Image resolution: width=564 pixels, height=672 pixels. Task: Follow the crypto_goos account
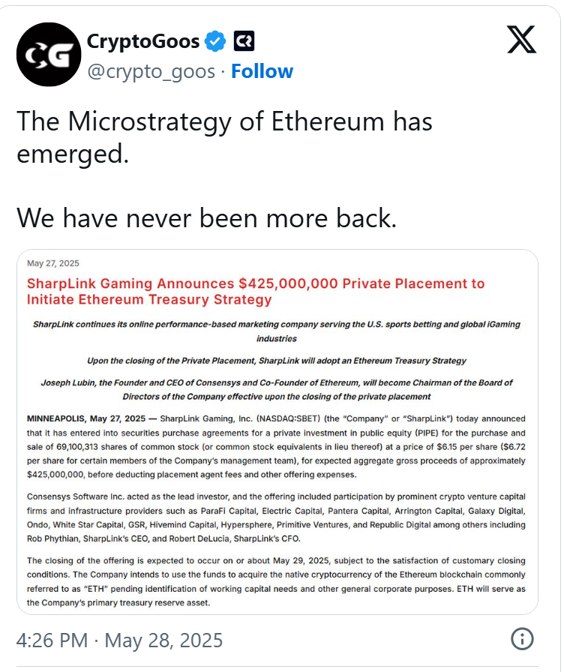coord(262,71)
